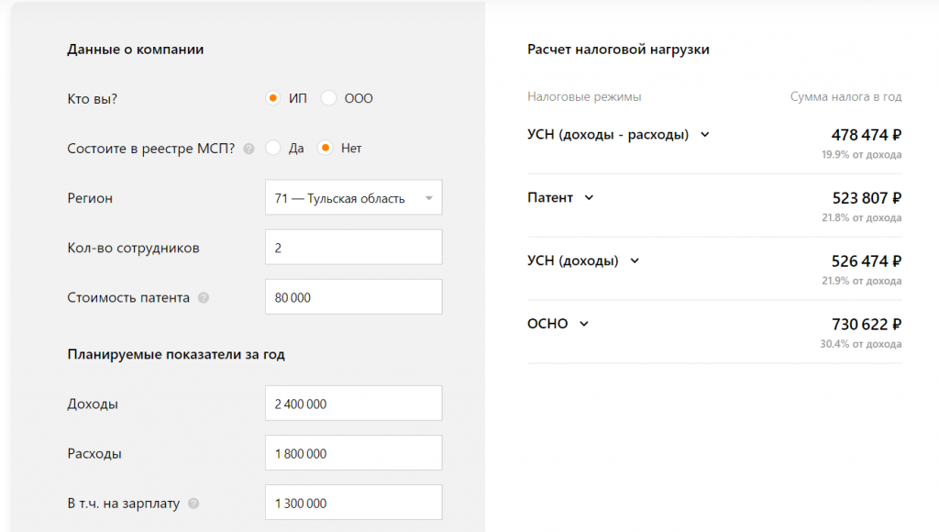This screenshot has width=939, height=532.
Task: Click help icon next to реестре МСП
Action: (249, 148)
